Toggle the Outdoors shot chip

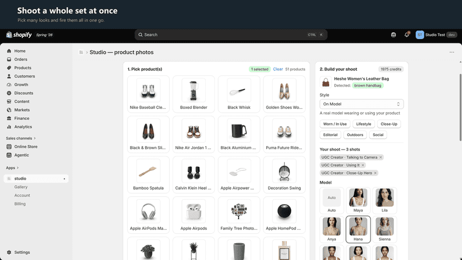point(355,135)
